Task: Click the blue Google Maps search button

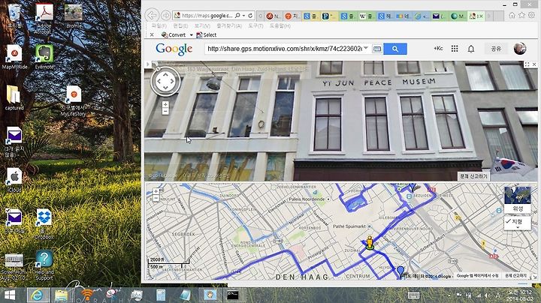Action: (395, 49)
